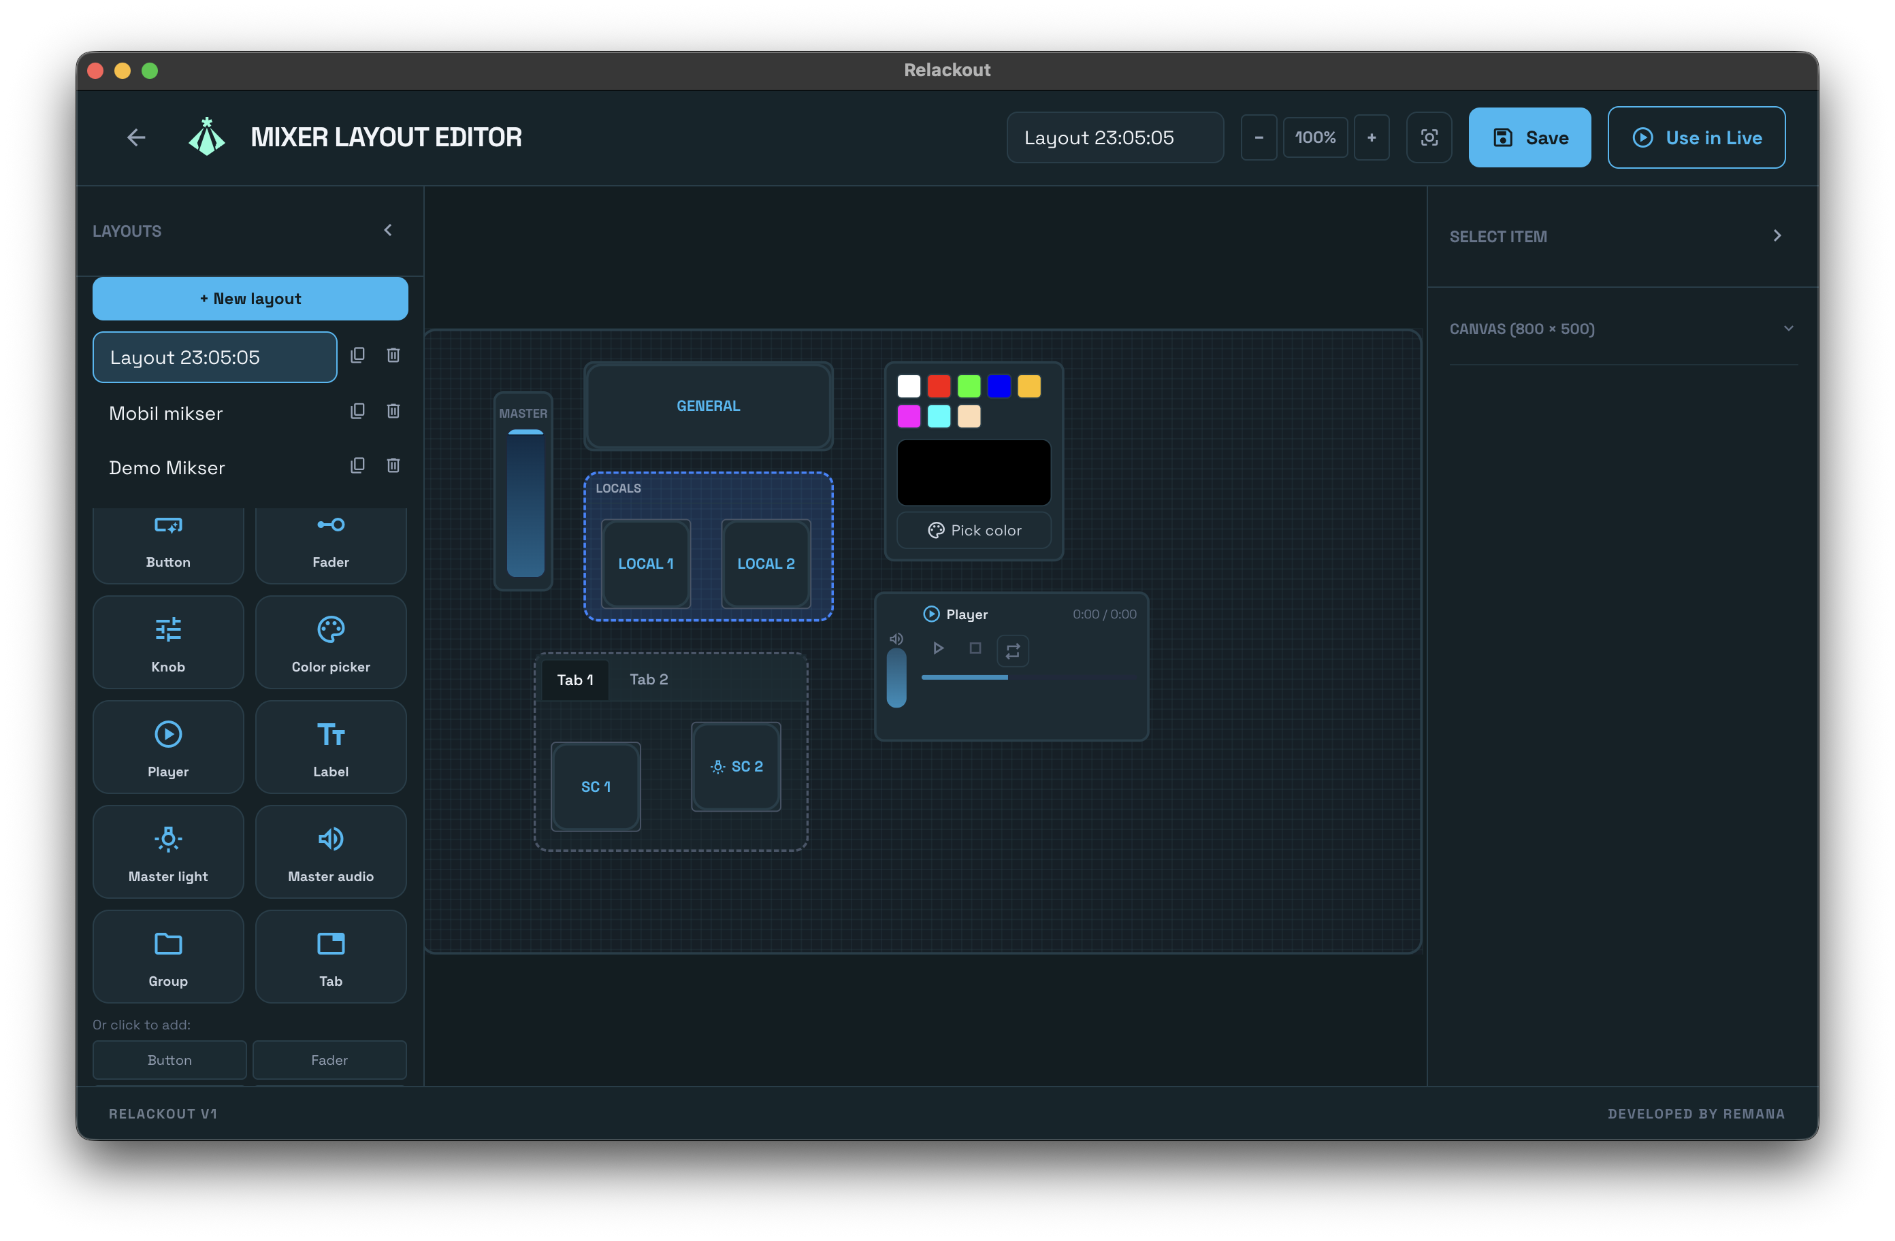Expand the Select Item panel chevron

coord(1777,235)
